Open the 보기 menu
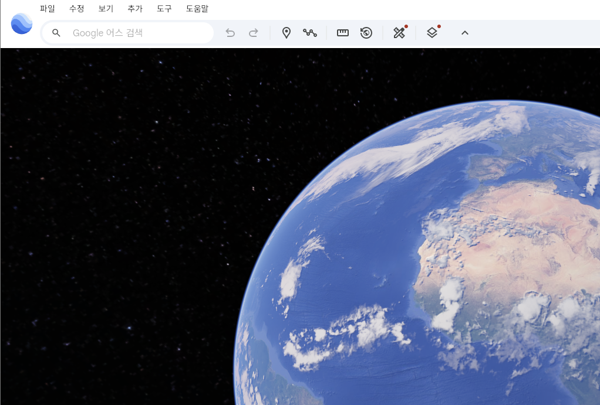This screenshot has height=405, width=600. [x=106, y=8]
